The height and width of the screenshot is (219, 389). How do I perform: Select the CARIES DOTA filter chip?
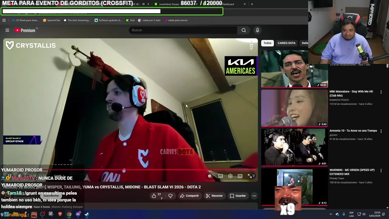[287, 43]
